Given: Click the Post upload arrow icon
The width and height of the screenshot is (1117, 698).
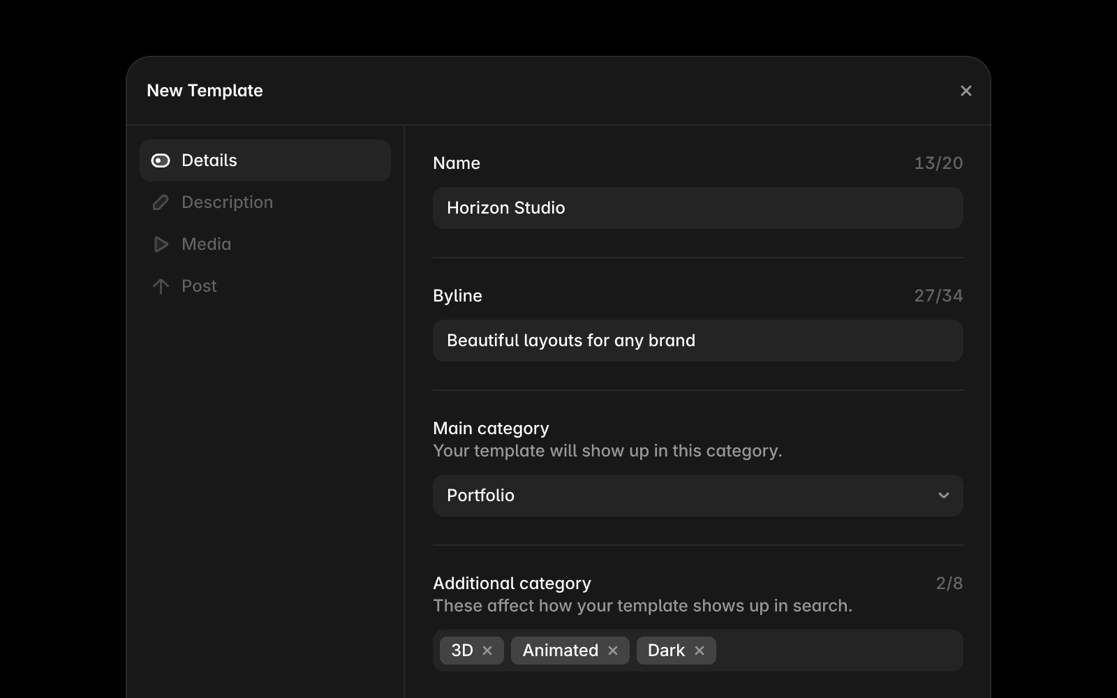Looking at the screenshot, I should [161, 286].
